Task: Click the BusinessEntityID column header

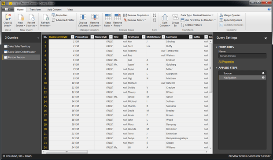Action: point(58,37)
